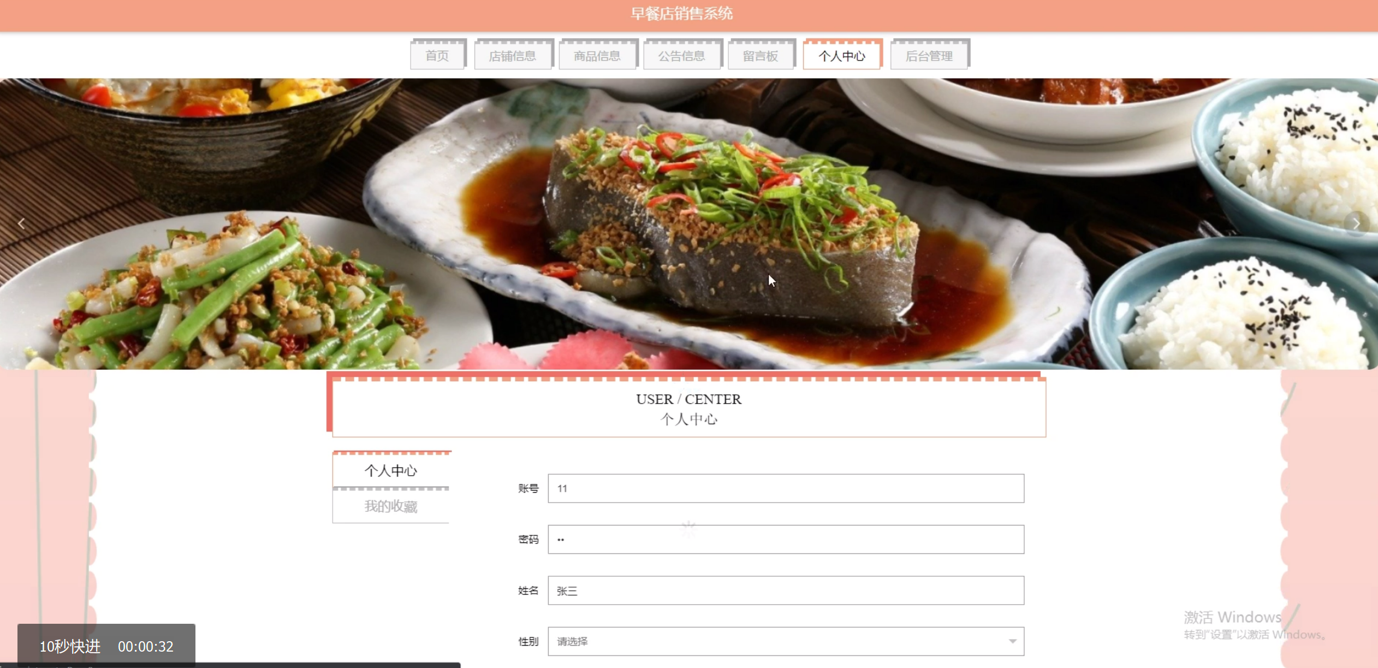Switch to the 商品信息 tab
The height and width of the screenshot is (668, 1378).
[597, 56]
